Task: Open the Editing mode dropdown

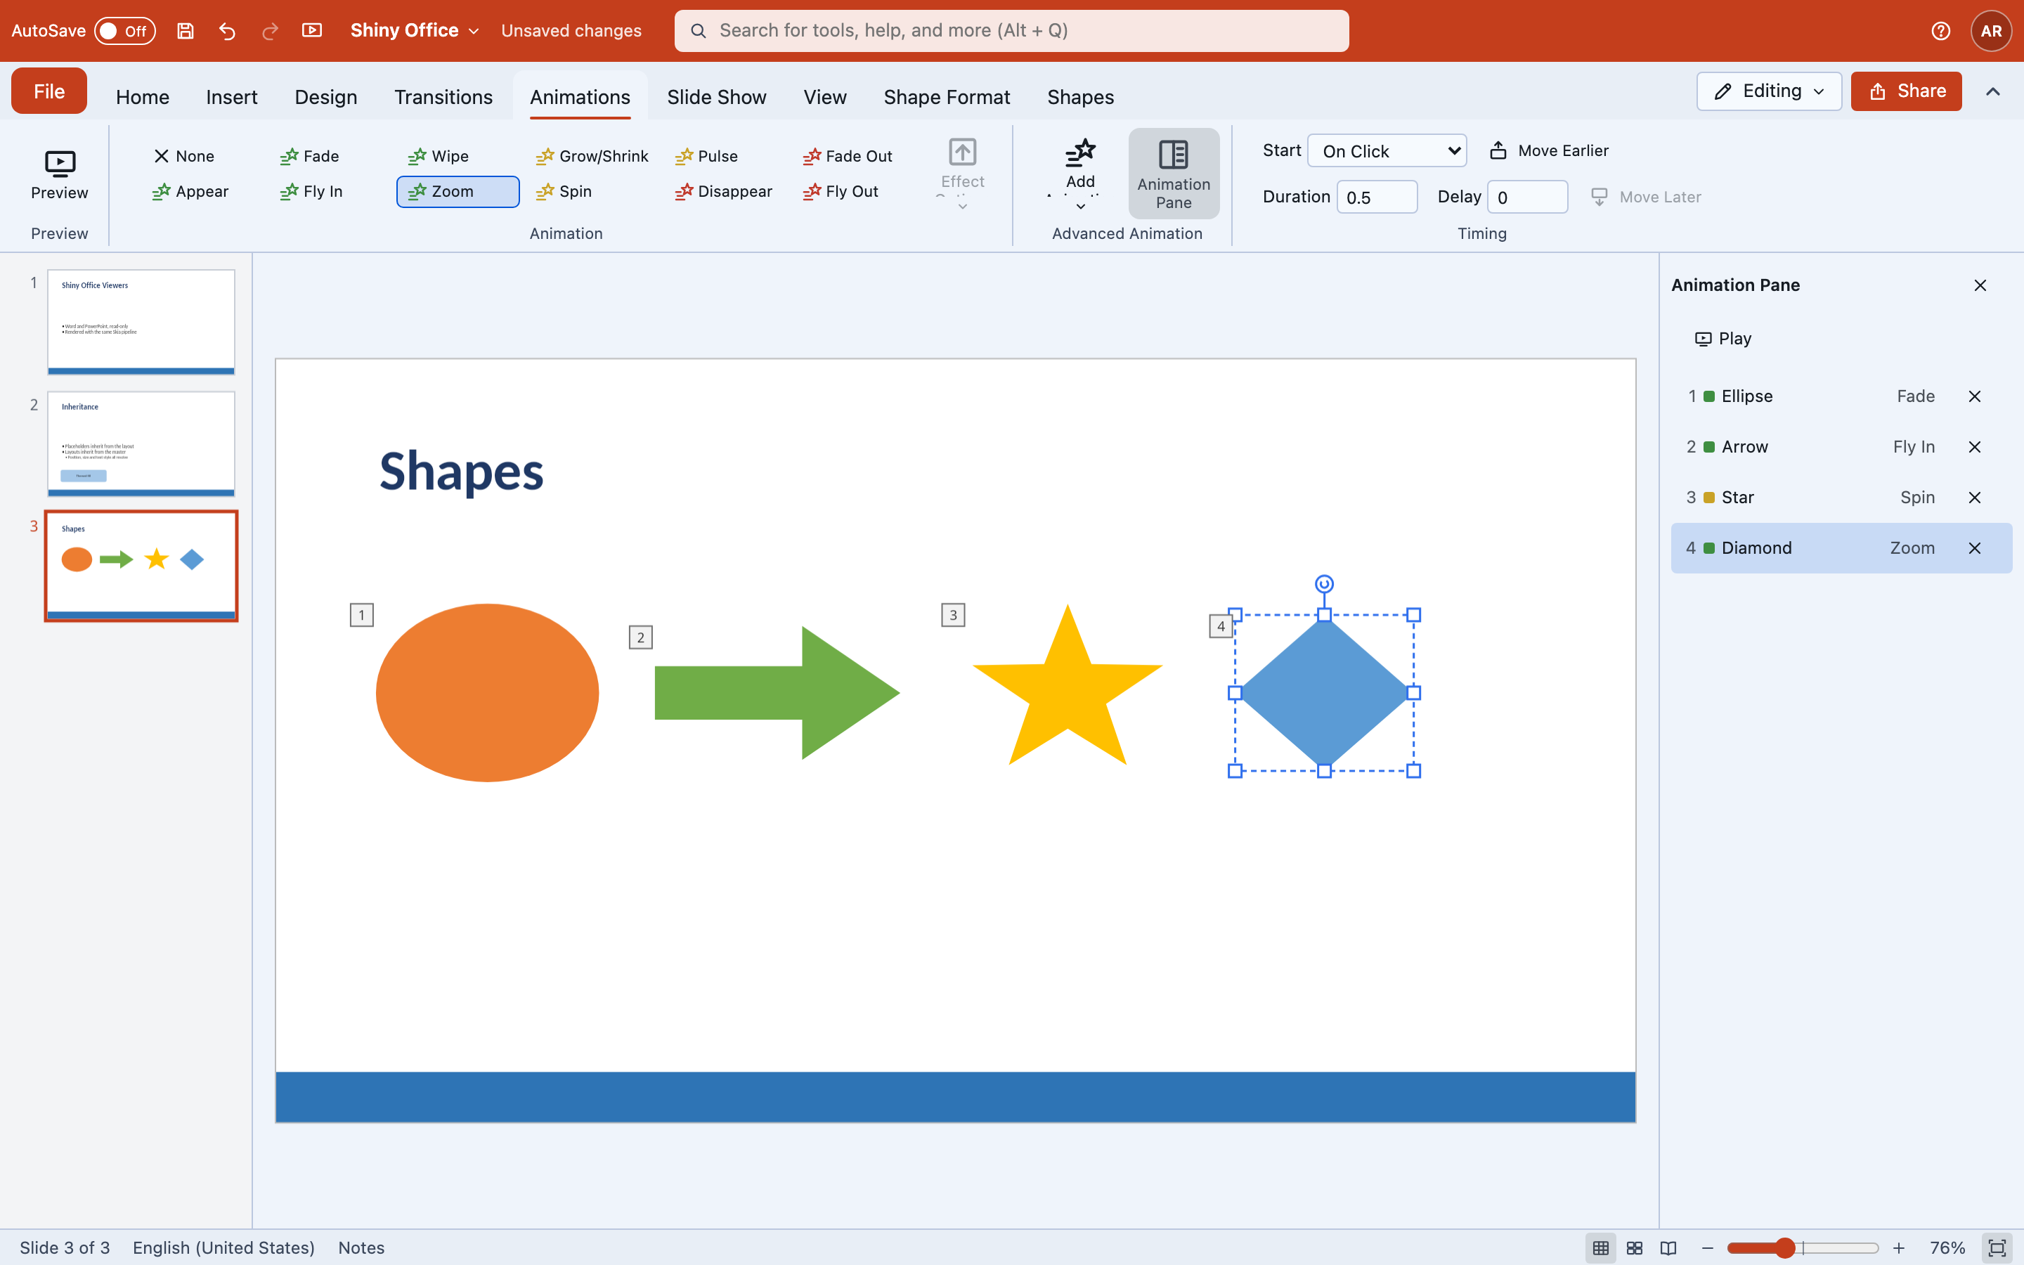Action: (1769, 91)
